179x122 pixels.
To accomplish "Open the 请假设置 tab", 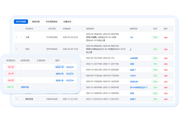I will click(x=36, y=22).
